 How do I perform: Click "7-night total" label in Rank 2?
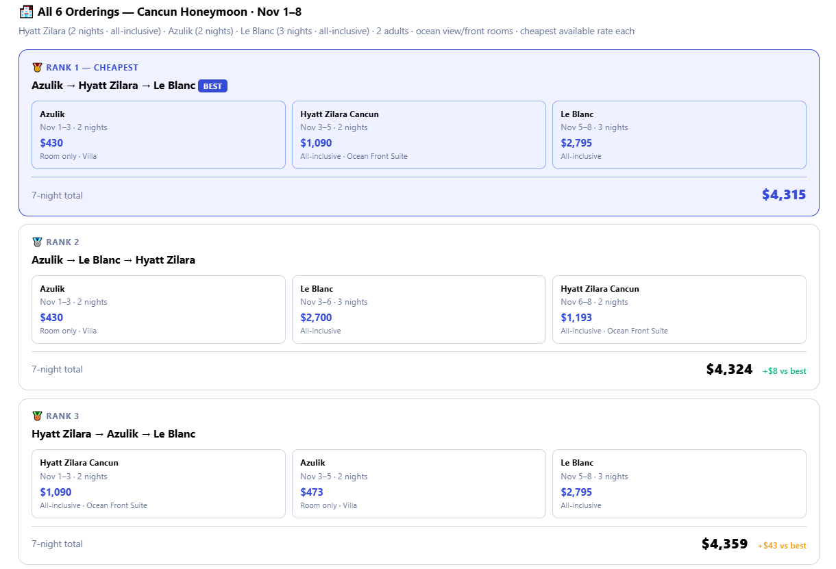[x=57, y=369]
